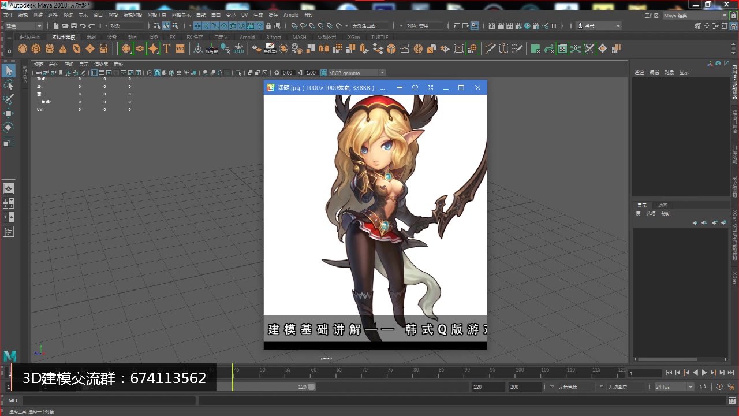Image resolution: width=739 pixels, height=416 pixels.
Task: Switch to the FX shelf tab
Action: coord(172,37)
